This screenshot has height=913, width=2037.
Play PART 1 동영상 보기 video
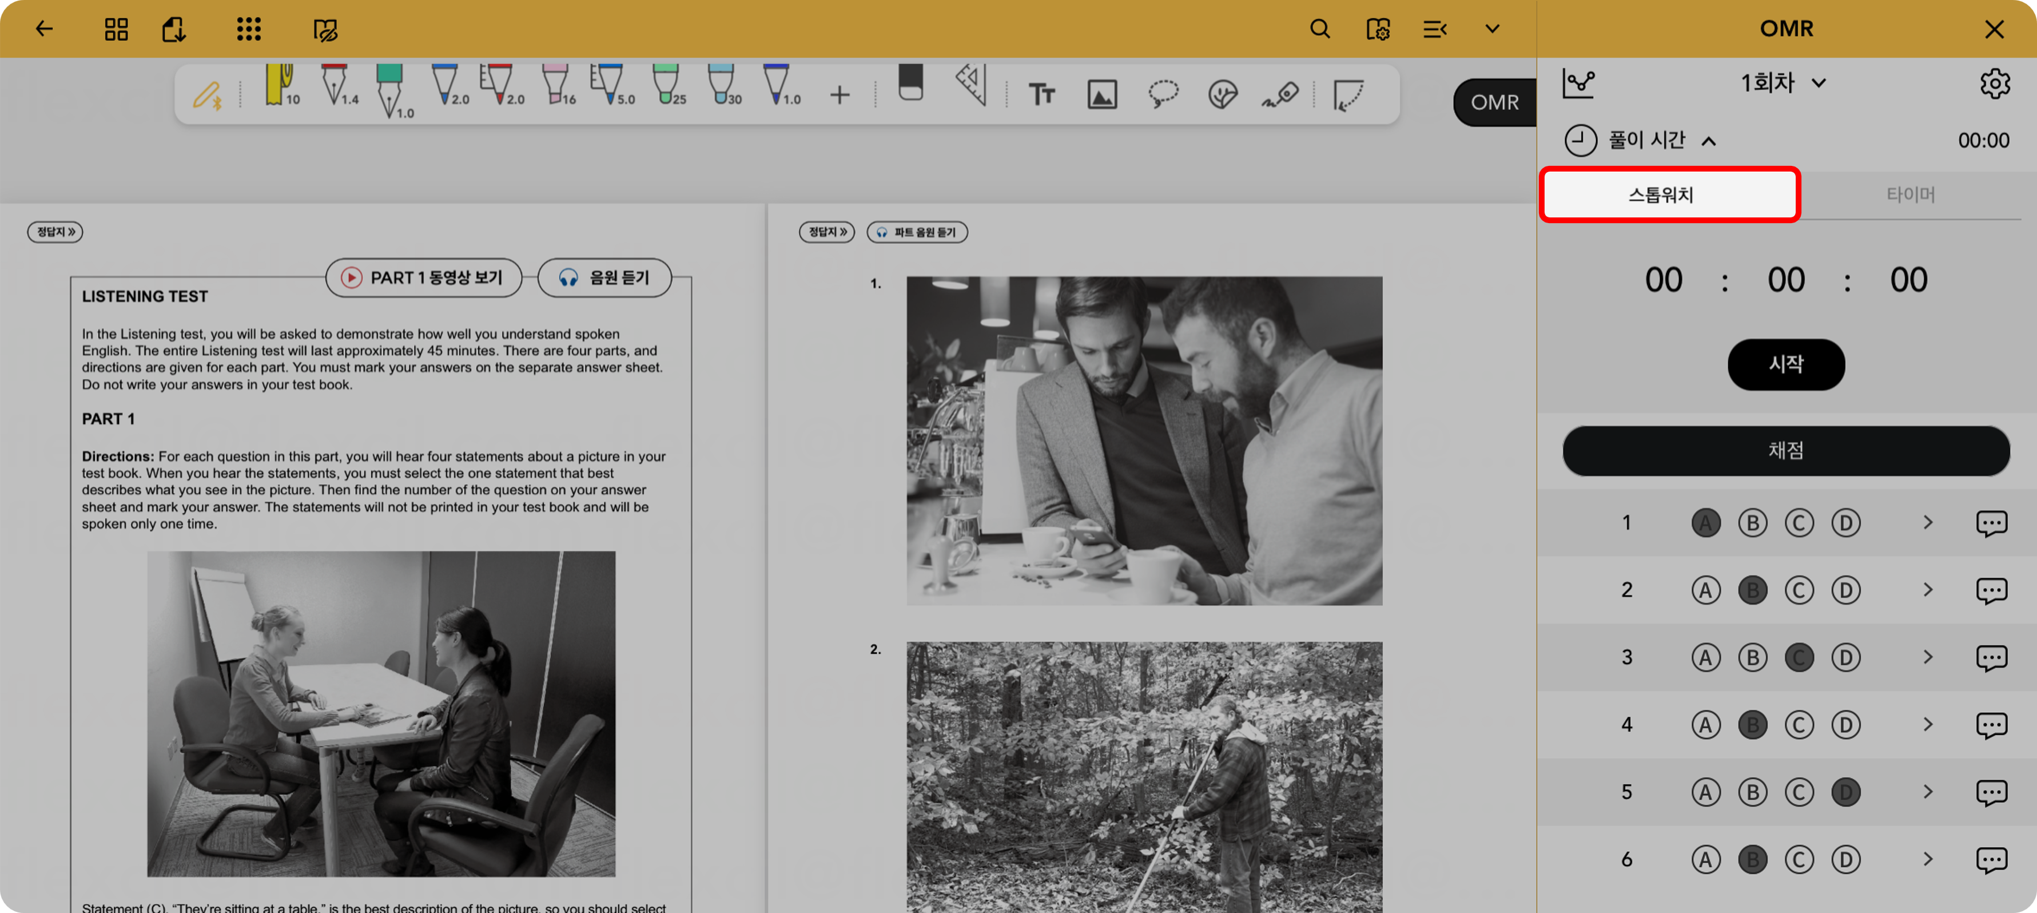click(x=423, y=277)
